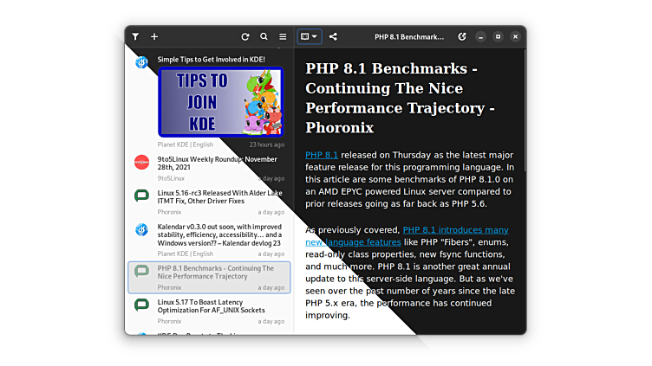
Task: Select 9to5Linux Weekly Roundup article
Action: coord(217,164)
